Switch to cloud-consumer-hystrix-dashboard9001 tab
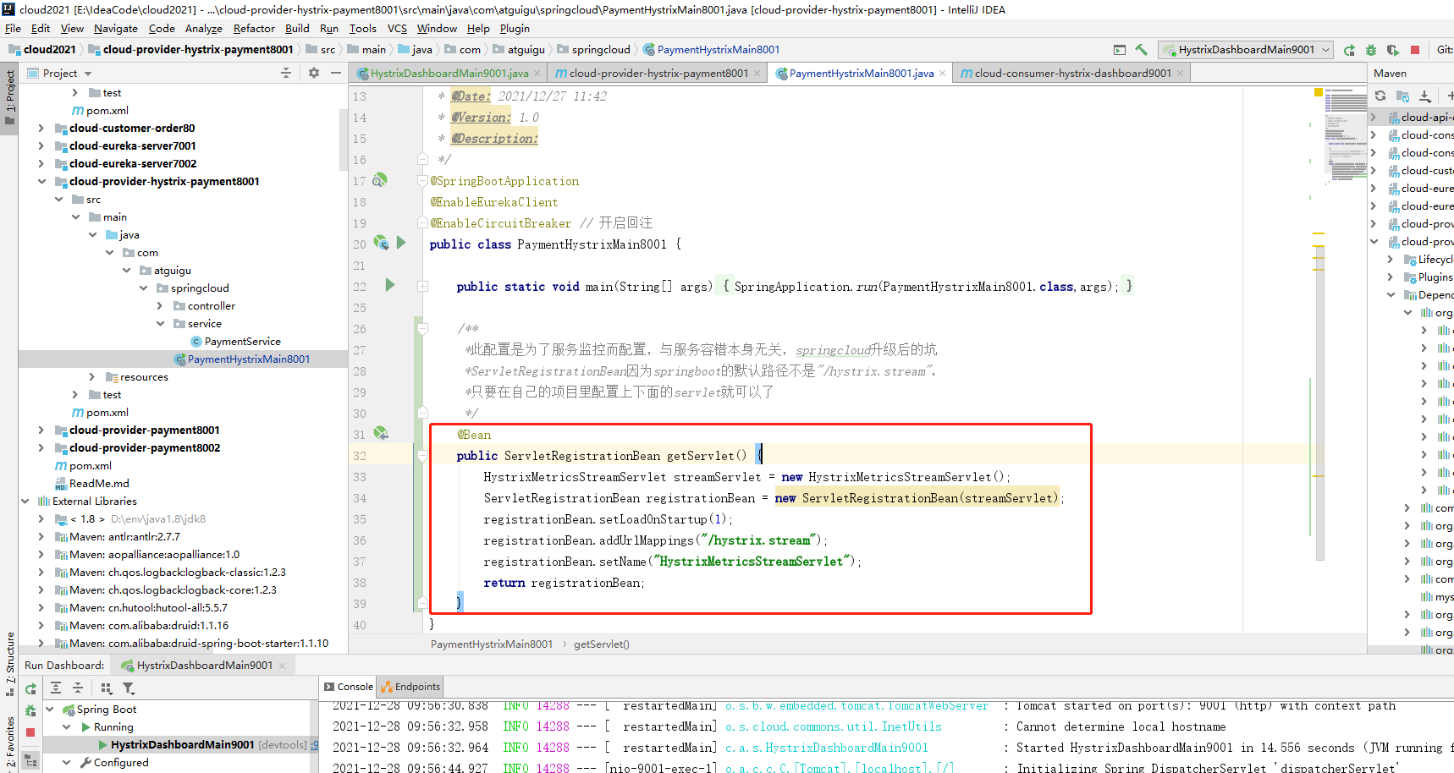 pos(1072,74)
